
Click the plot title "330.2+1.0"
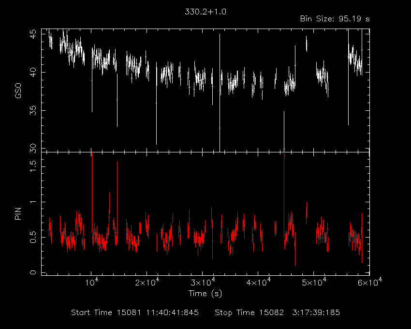205,12
